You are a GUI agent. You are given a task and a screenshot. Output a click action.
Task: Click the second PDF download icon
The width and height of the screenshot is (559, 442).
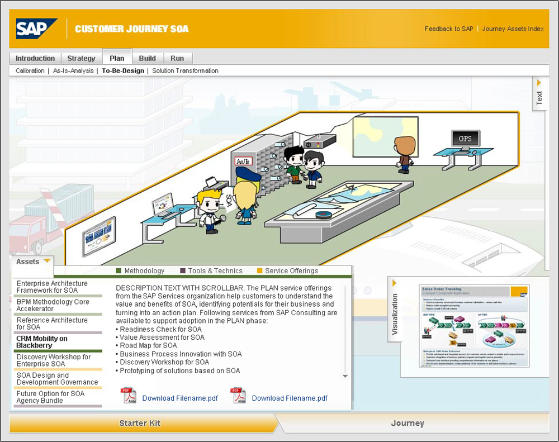click(x=238, y=396)
